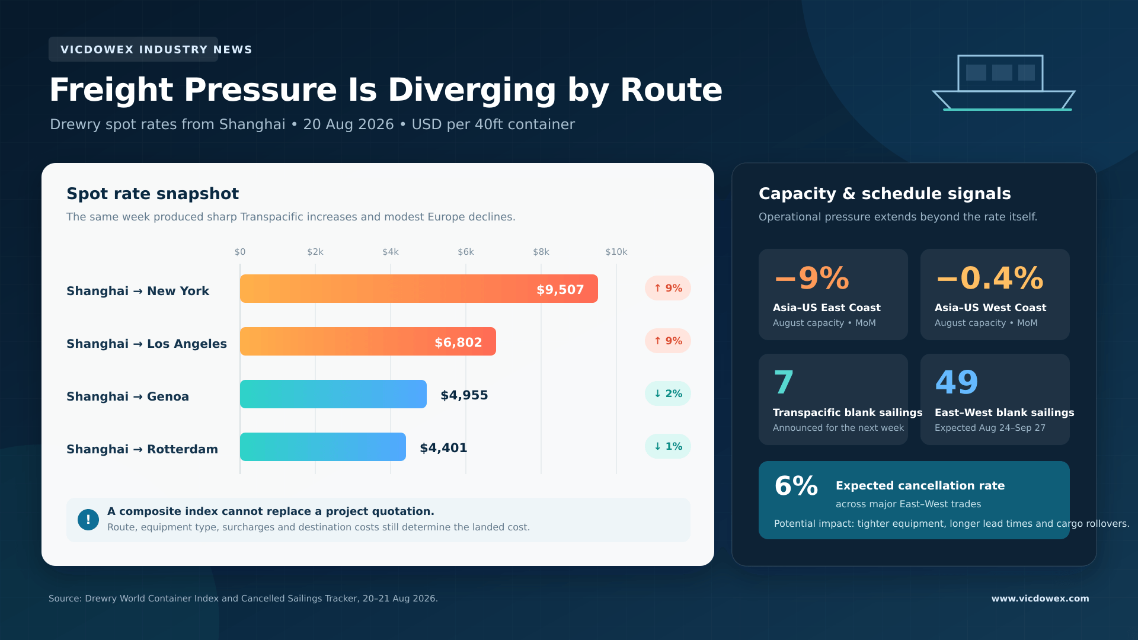This screenshot has height=640, width=1138.
Task: Click the $6,802 value label
Action: coord(458,343)
